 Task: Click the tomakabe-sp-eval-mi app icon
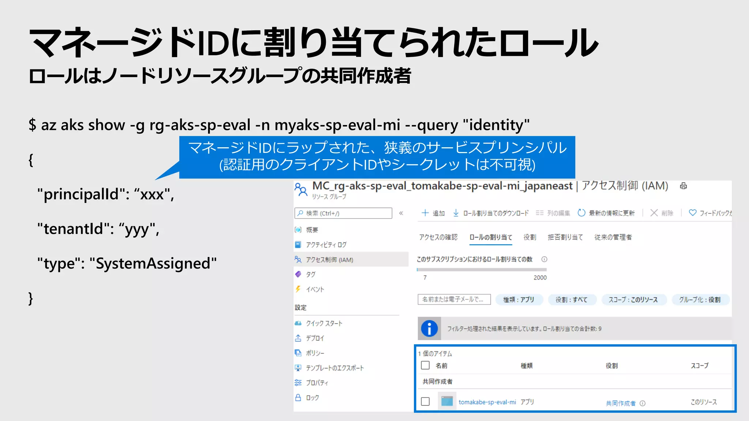tap(447, 401)
